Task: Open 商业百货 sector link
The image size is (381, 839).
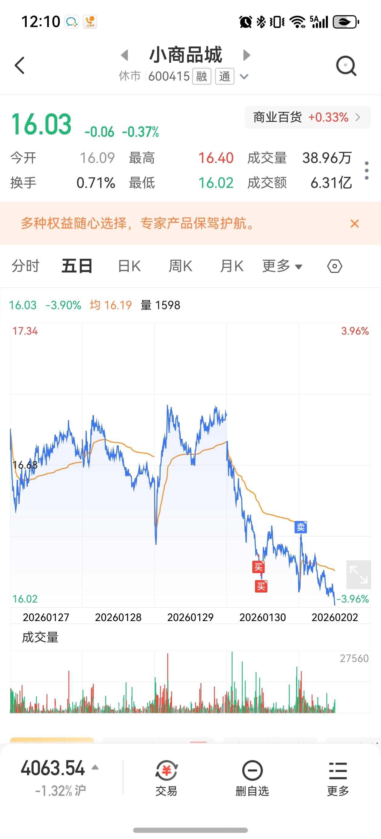Action: click(307, 117)
